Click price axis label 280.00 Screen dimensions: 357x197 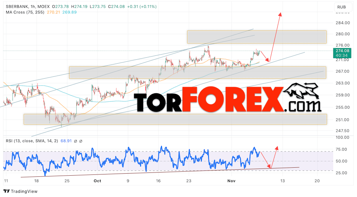[343, 34]
